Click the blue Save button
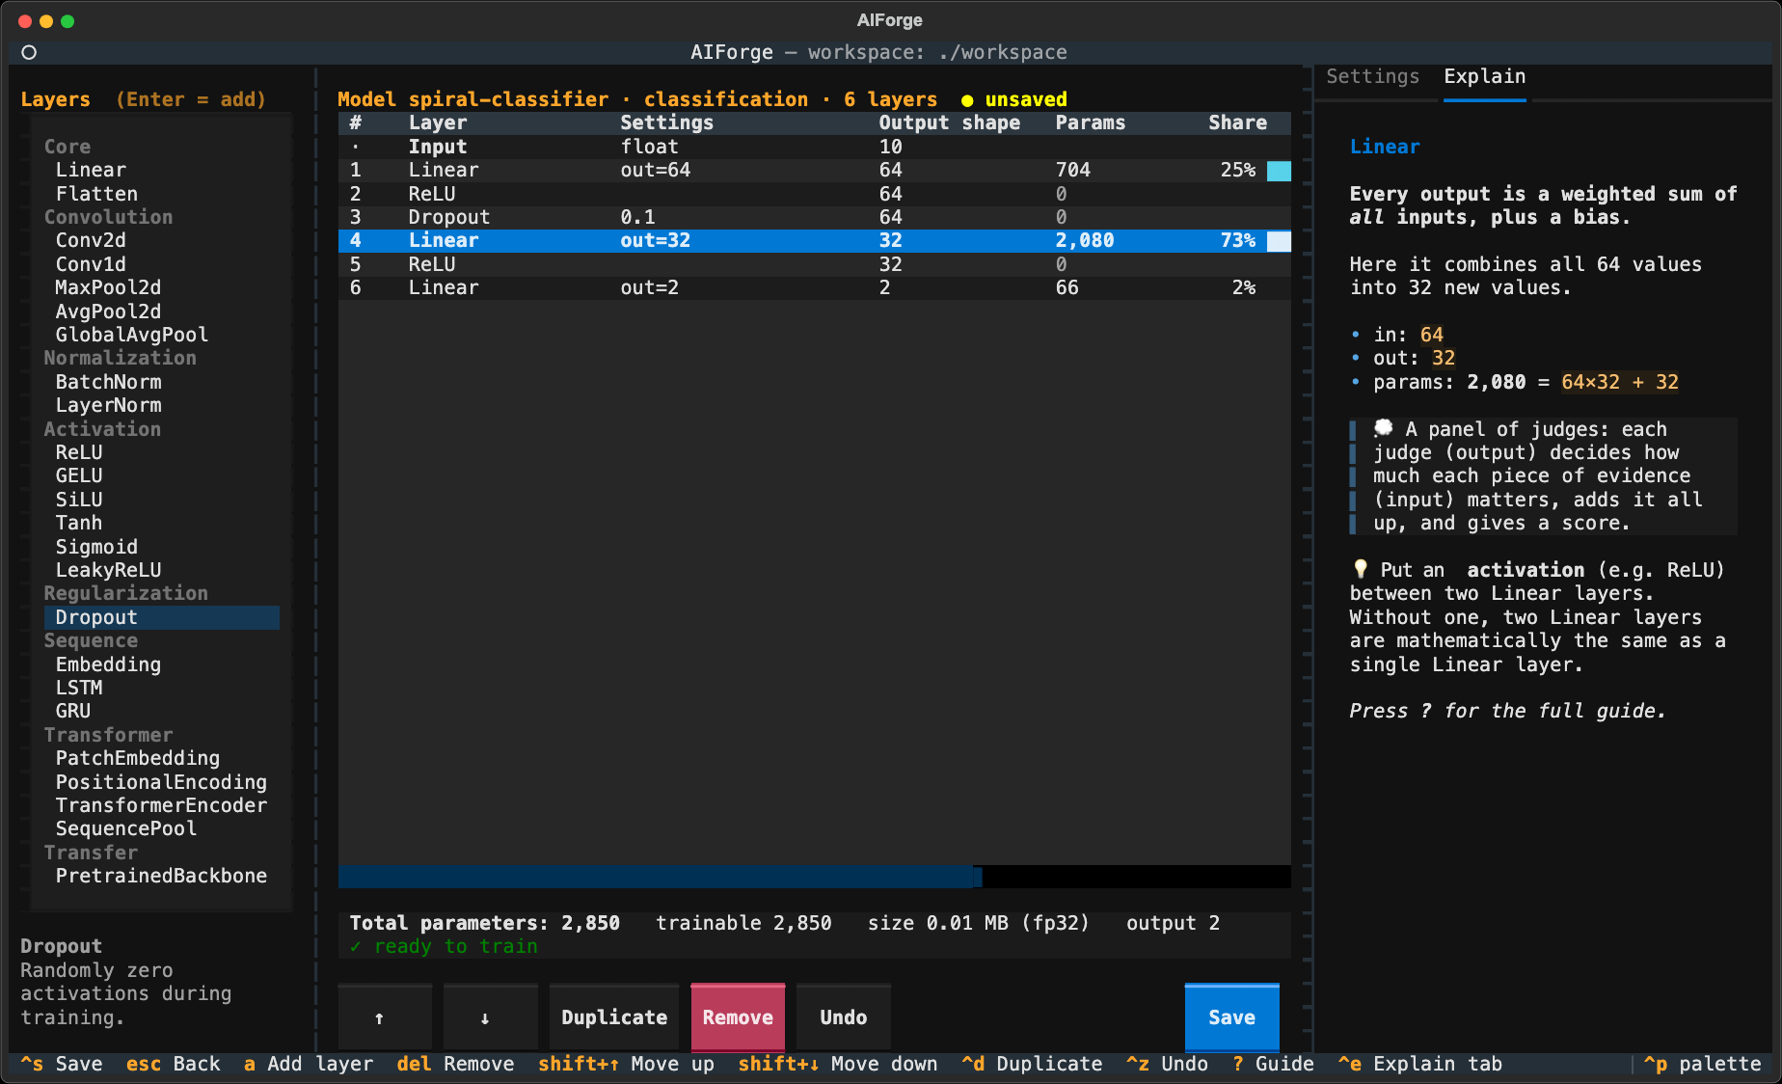 (1231, 1017)
